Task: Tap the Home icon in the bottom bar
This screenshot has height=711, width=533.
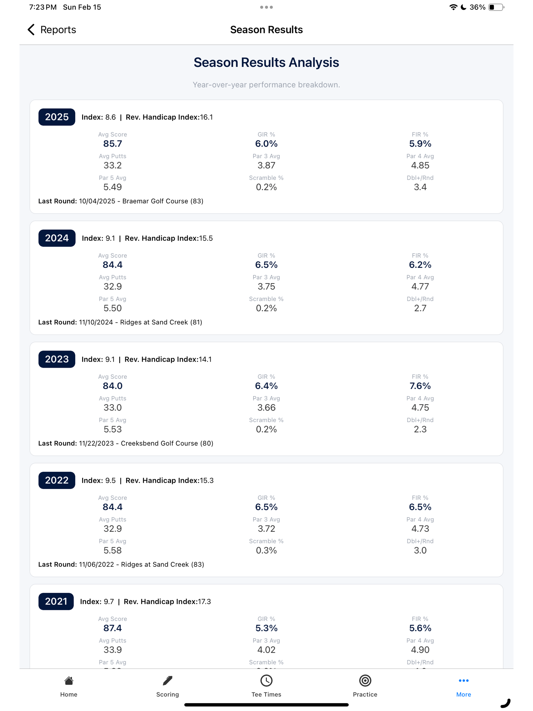Action: tap(69, 681)
